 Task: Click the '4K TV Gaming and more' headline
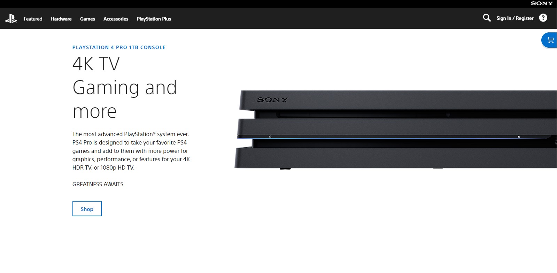(x=125, y=87)
